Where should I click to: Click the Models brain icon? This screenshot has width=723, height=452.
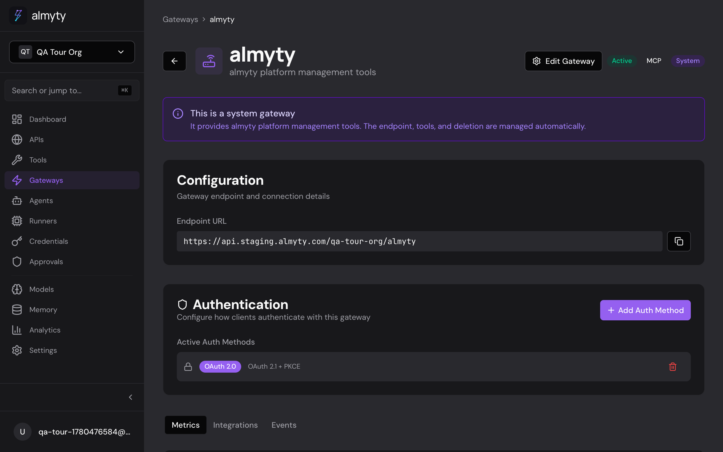(17, 289)
